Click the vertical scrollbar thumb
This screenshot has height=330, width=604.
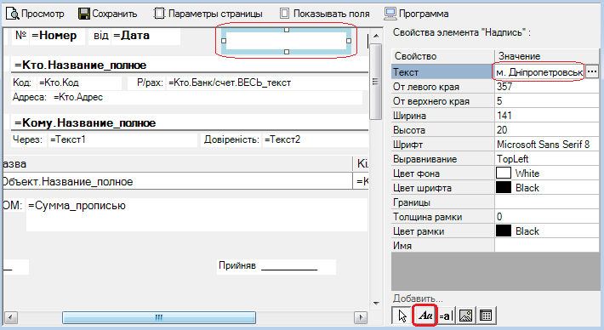coord(375,82)
